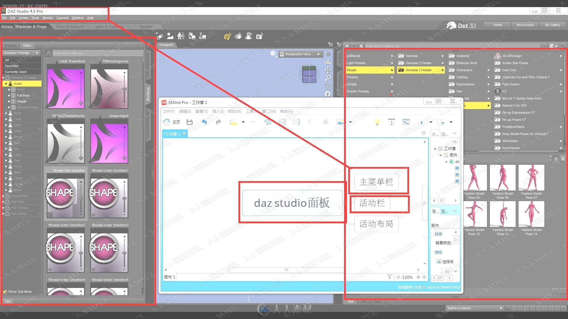Open the Create menu in DAZ Studio
The image size is (568, 319).
tap(23, 18)
